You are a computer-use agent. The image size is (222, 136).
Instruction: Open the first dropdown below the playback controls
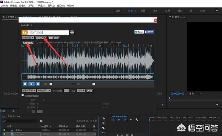point(29,90)
